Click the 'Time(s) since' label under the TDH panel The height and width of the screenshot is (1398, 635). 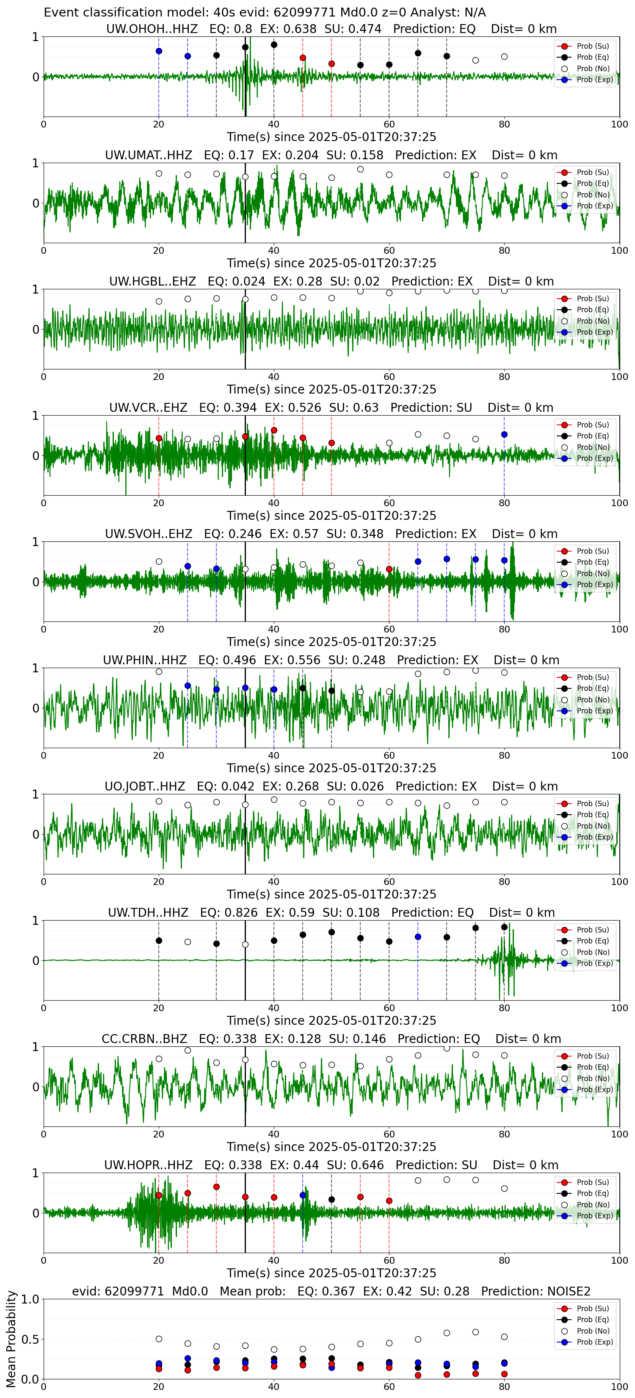tap(331, 1020)
